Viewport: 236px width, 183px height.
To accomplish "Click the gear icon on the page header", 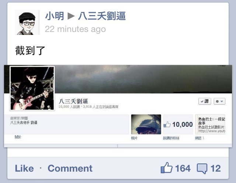I will 217,101.
